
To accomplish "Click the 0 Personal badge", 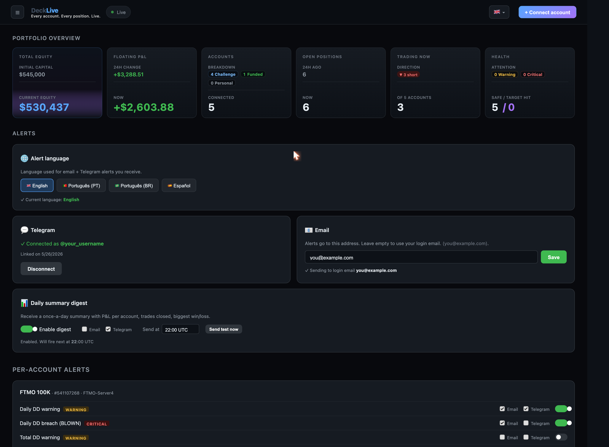I will coord(222,83).
